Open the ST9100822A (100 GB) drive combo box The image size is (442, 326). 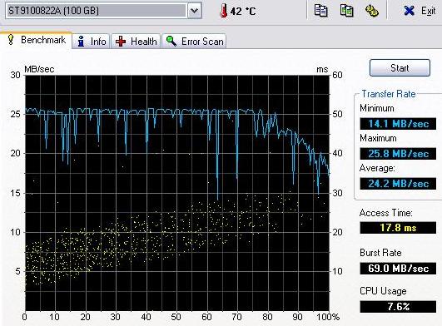pyautogui.click(x=103, y=11)
